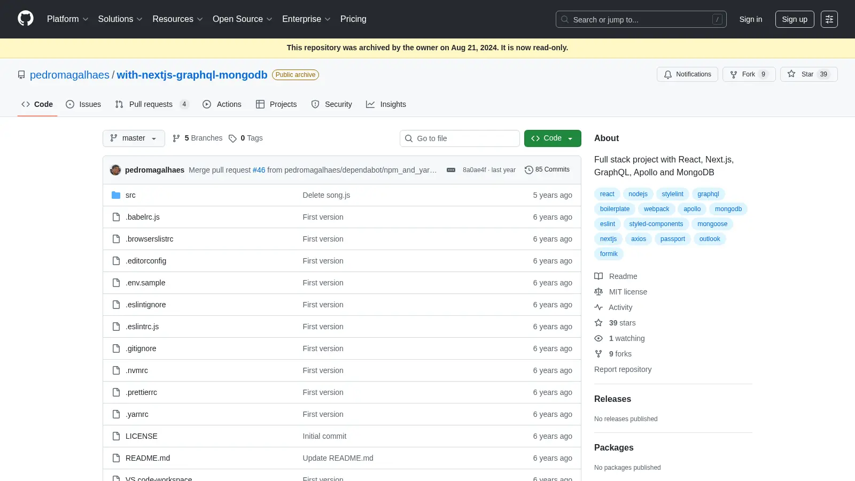Expand commit message ellipsis icon
The image size is (855, 481).
[x=451, y=170]
